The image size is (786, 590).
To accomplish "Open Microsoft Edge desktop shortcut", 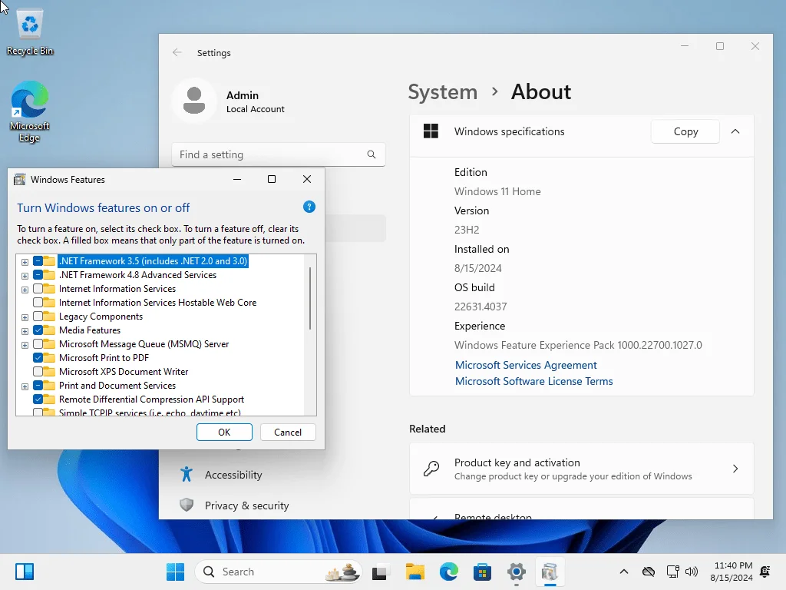I will pos(30,111).
